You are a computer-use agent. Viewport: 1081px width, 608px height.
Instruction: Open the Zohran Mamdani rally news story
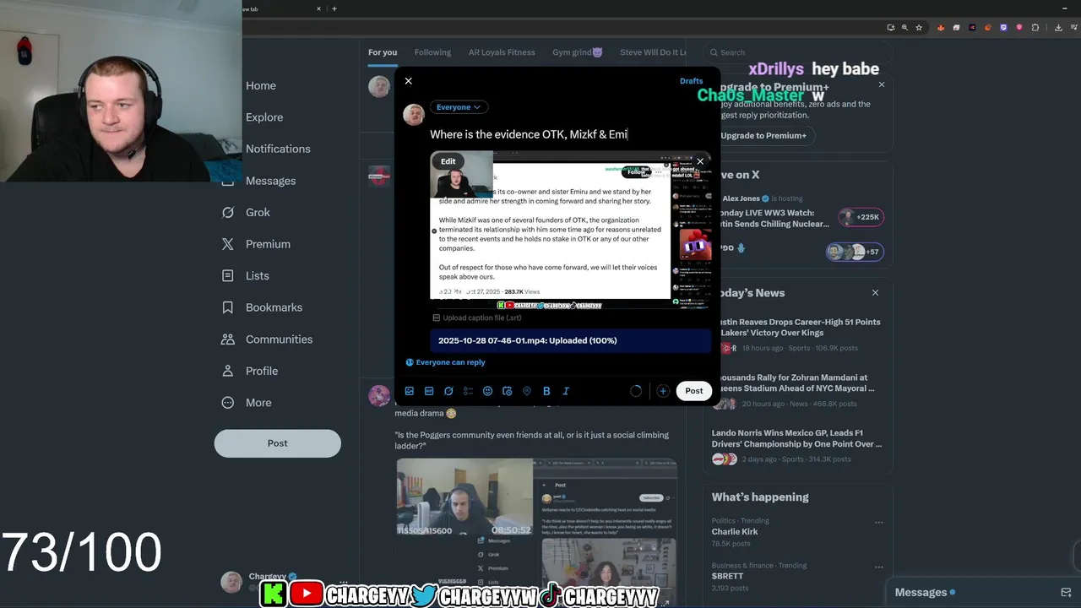tap(797, 390)
